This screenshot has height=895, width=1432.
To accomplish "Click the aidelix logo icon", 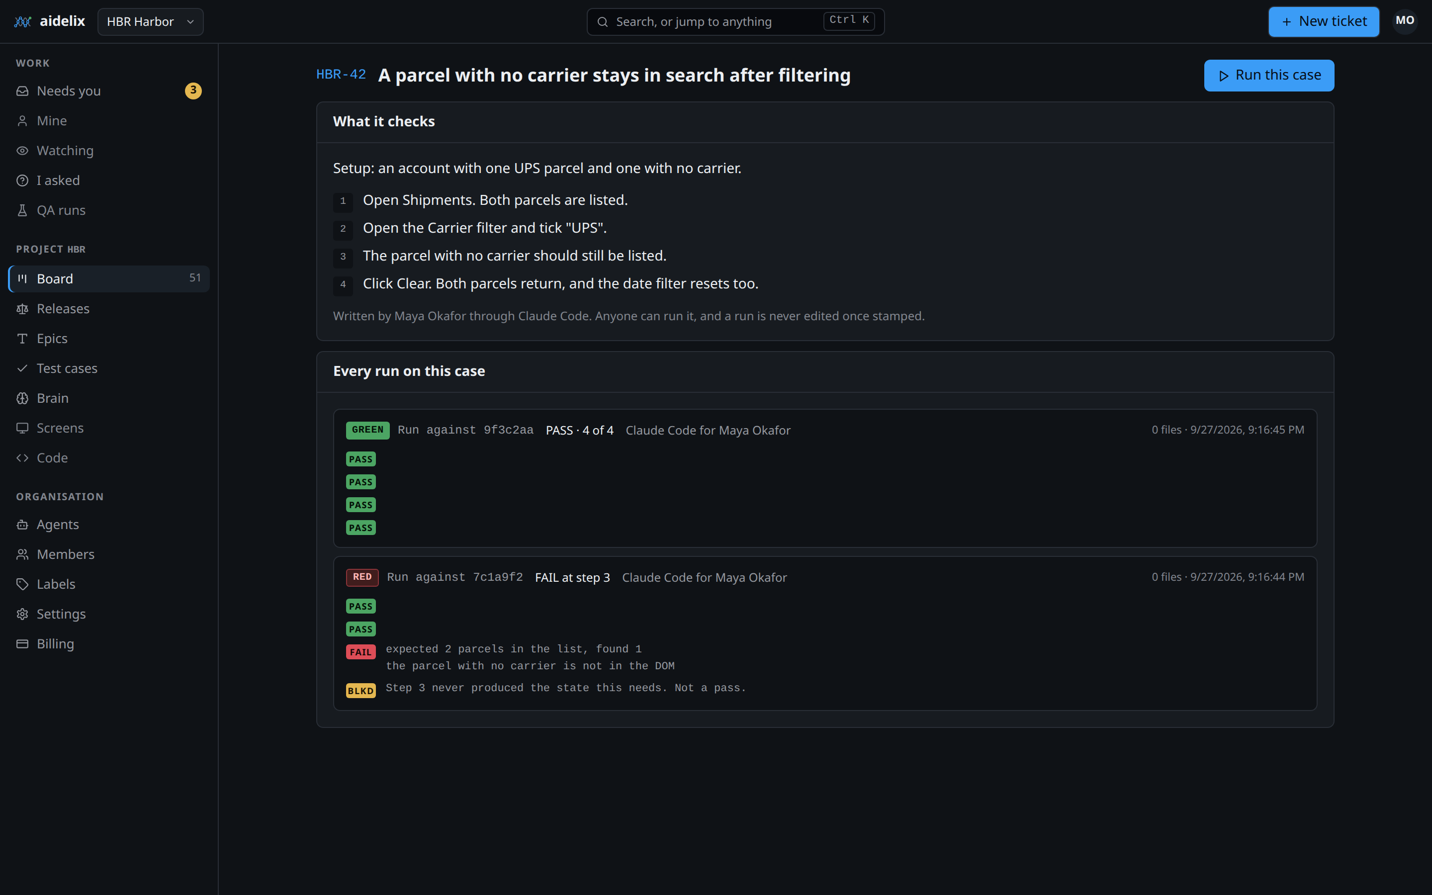I will pos(22,22).
